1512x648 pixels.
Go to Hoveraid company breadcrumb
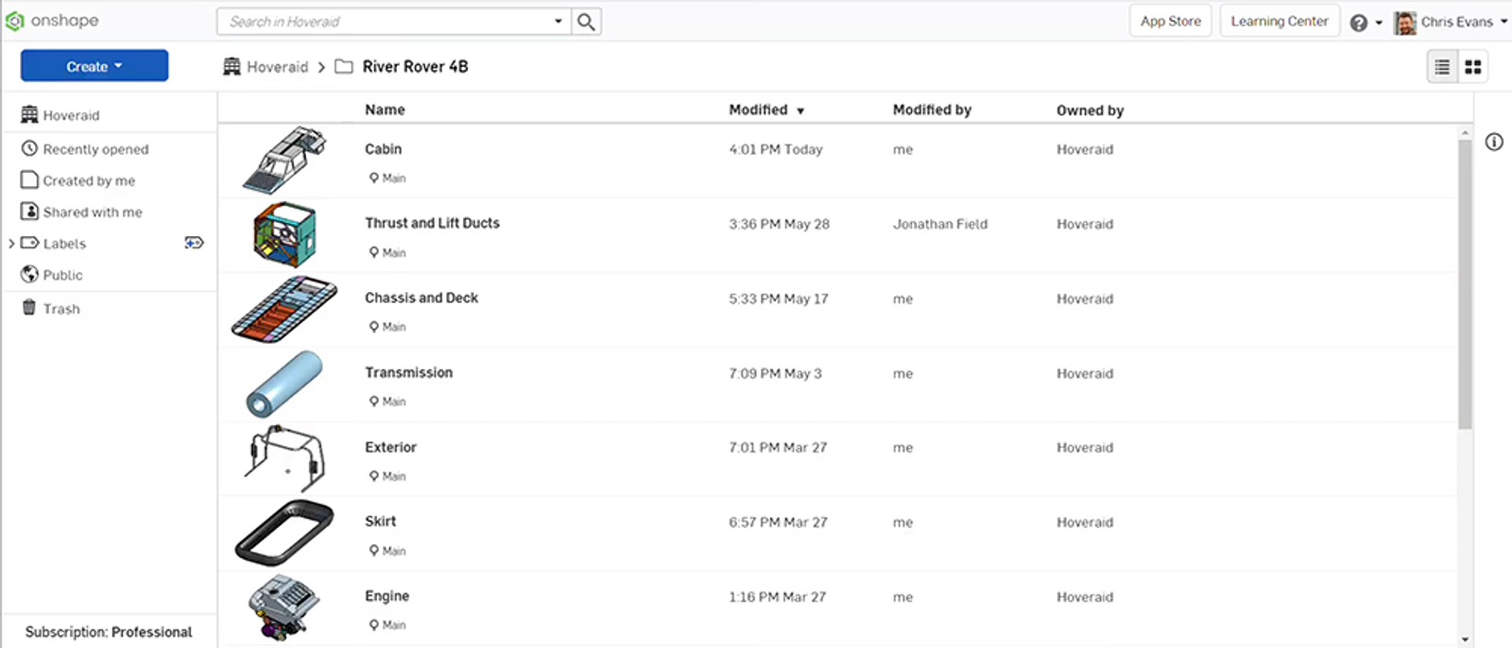click(x=276, y=67)
